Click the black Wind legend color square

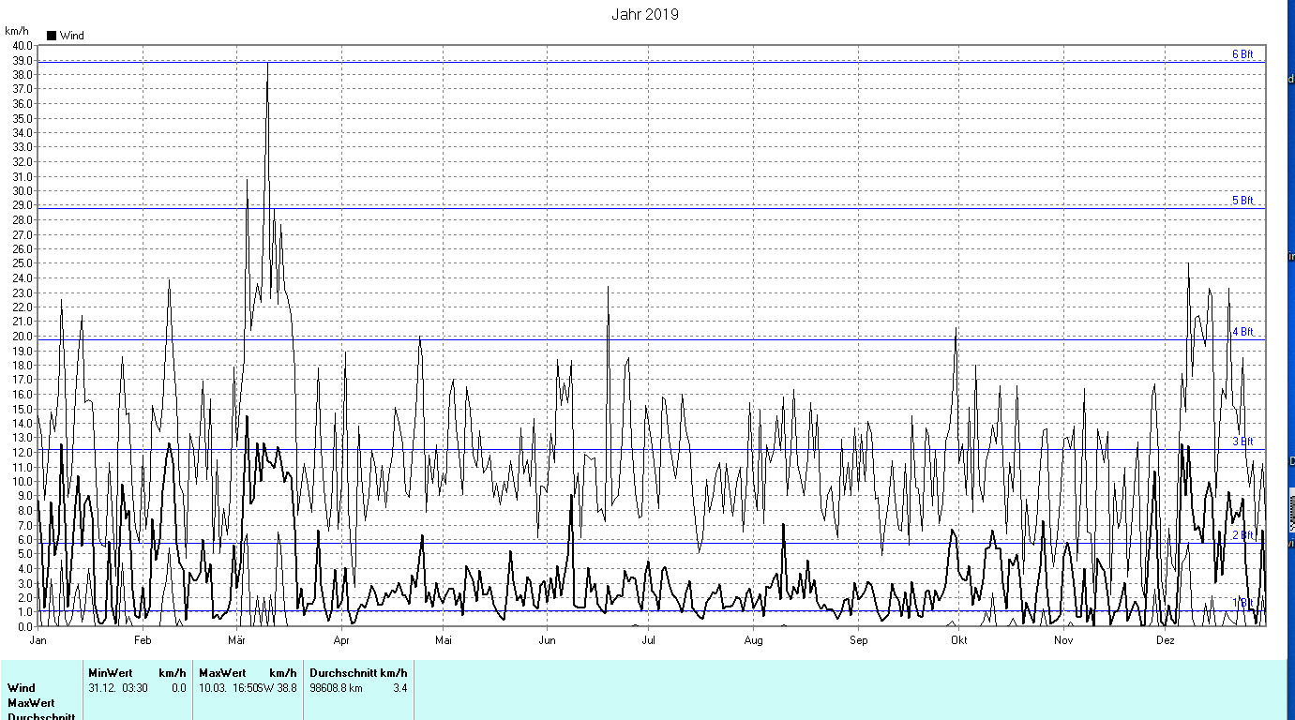[x=52, y=36]
